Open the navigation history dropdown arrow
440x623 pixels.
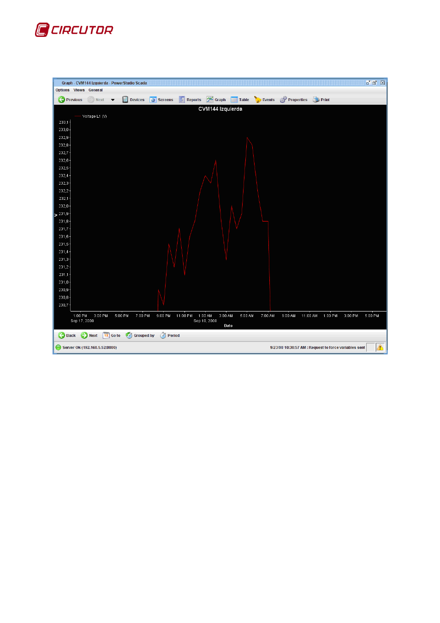click(x=113, y=100)
